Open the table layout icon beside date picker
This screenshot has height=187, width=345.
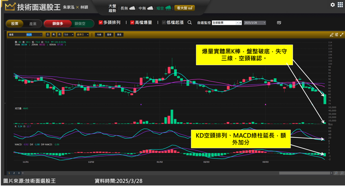pyautogui.click(x=279, y=23)
